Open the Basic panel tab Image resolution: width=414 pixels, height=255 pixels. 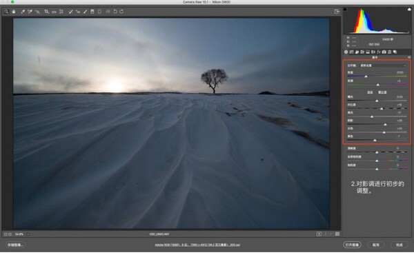(x=346, y=52)
